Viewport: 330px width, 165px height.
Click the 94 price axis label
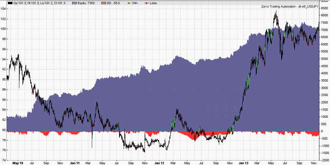pyautogui.click(x=3, y=59)
